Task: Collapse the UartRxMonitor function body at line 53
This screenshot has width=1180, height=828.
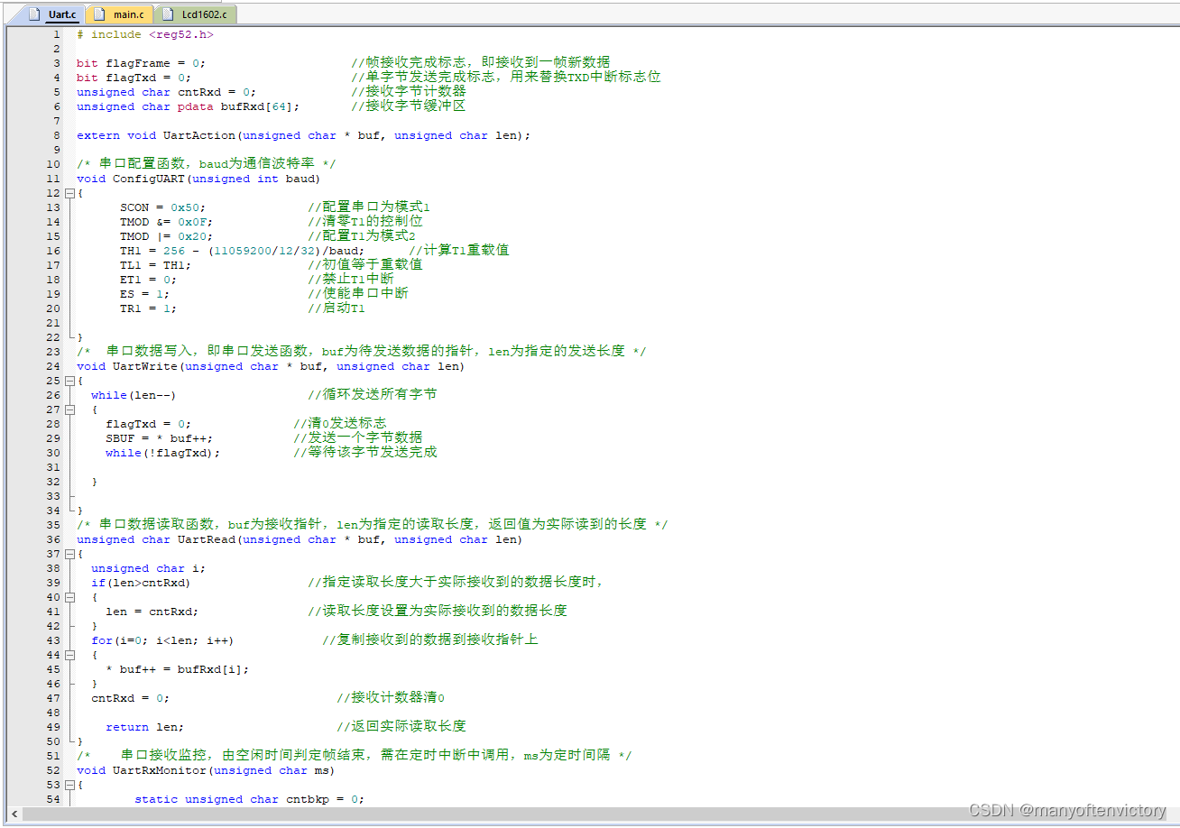Action: point(69,785)
